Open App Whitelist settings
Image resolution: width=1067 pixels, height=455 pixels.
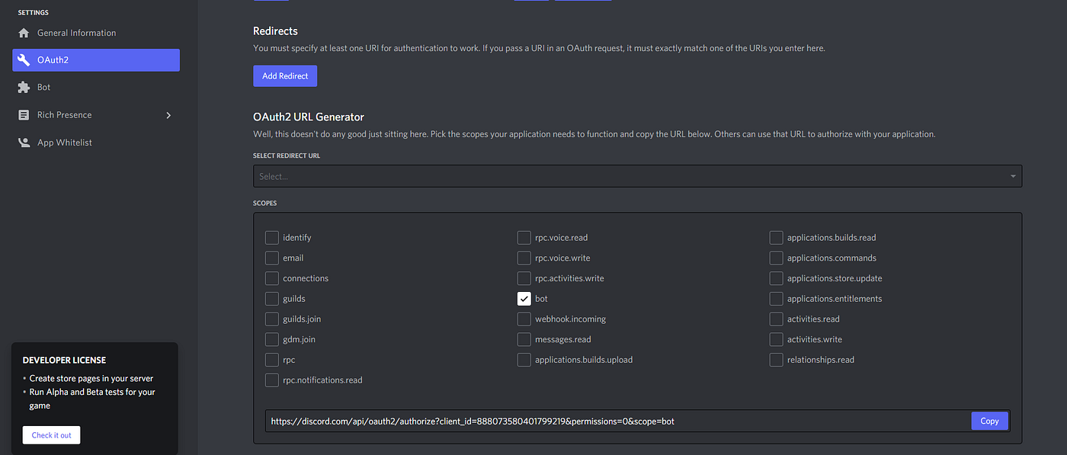pyautogui.click(x=96, y=143)
